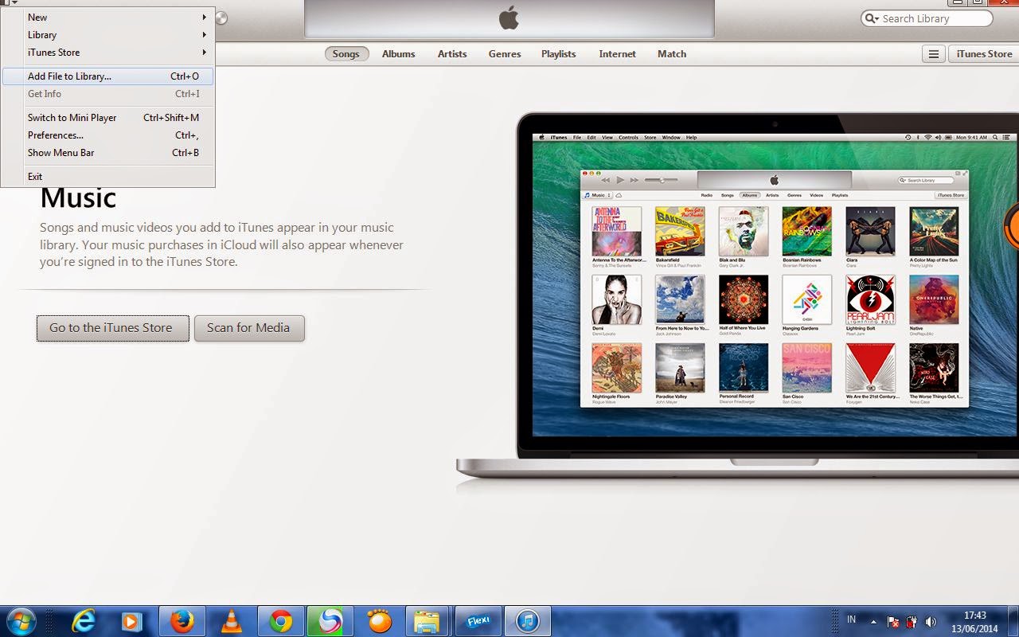Click the iTunes taskbar icon
Image resolution: width=1019 pixels, height=637 pixels.
[x=527, y=621]
